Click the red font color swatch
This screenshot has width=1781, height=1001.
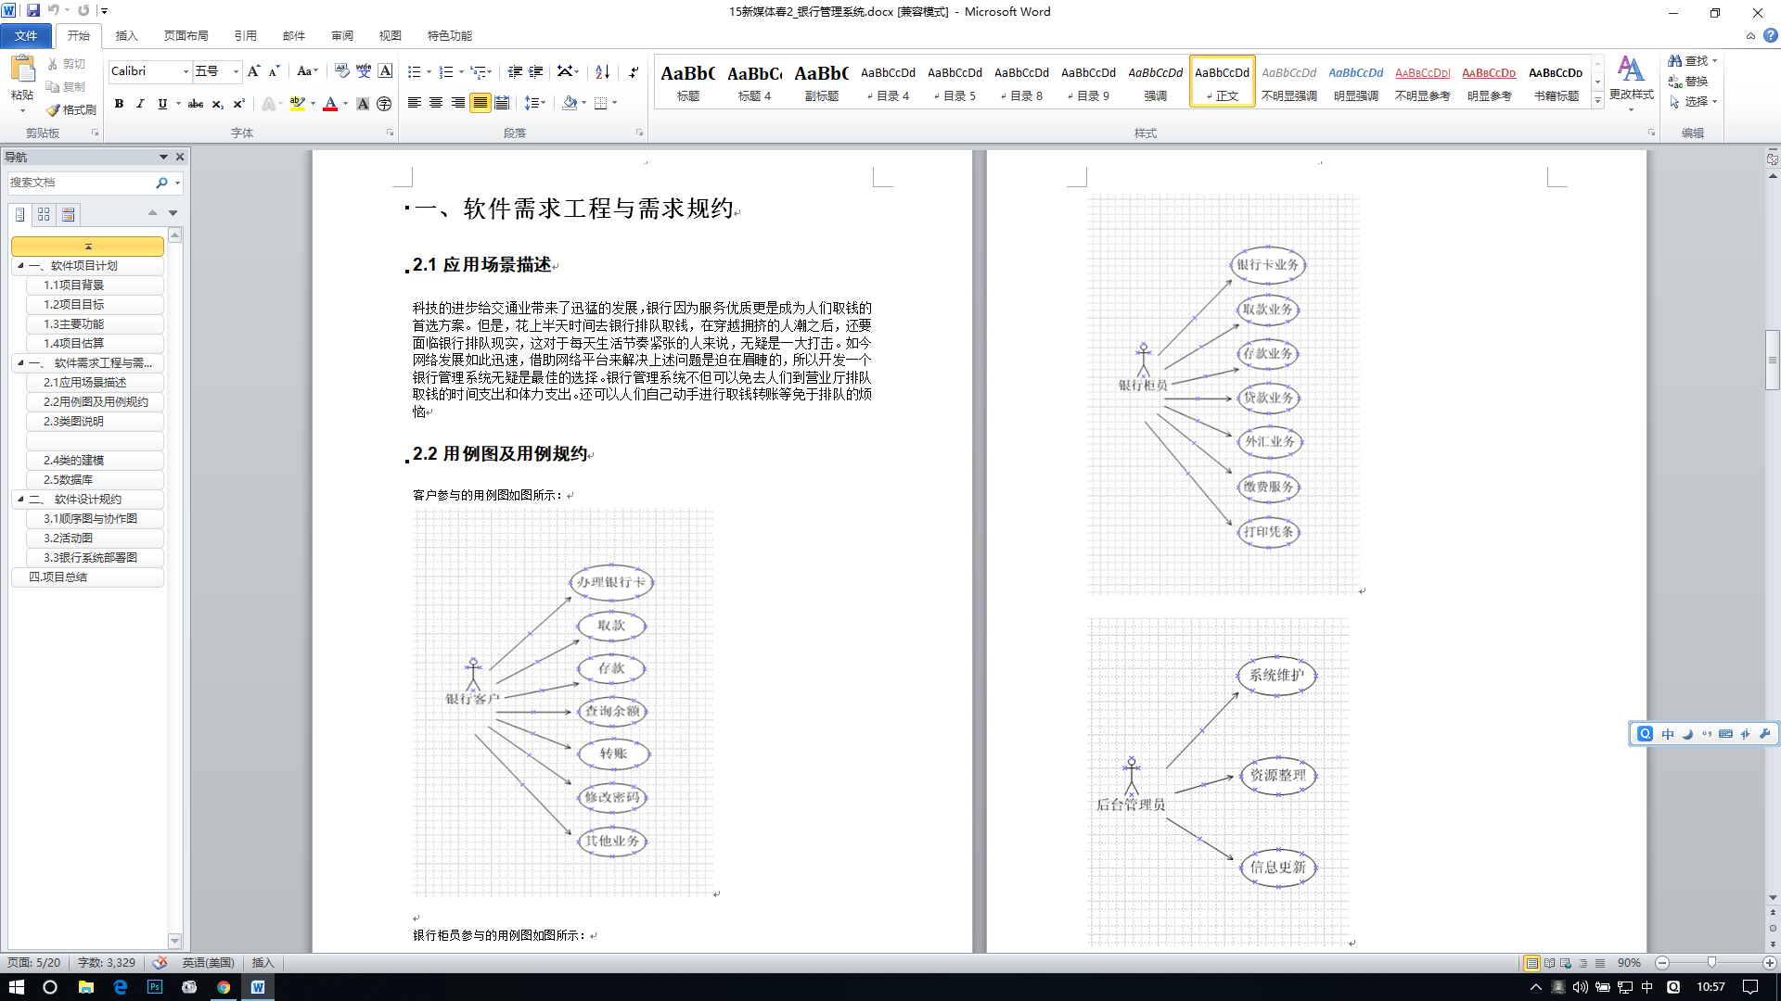(330, 104)
